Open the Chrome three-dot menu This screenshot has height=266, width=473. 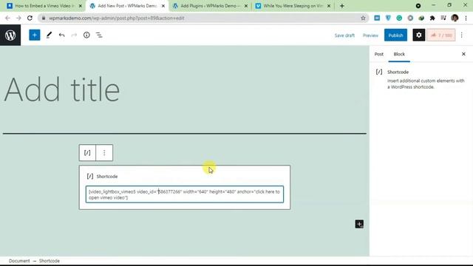[x=466, y=18]
